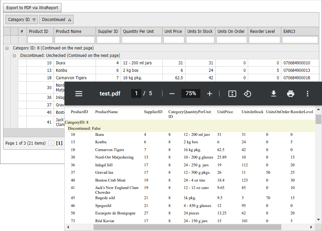Click the test.pdf file title

(x=110, y=93)
